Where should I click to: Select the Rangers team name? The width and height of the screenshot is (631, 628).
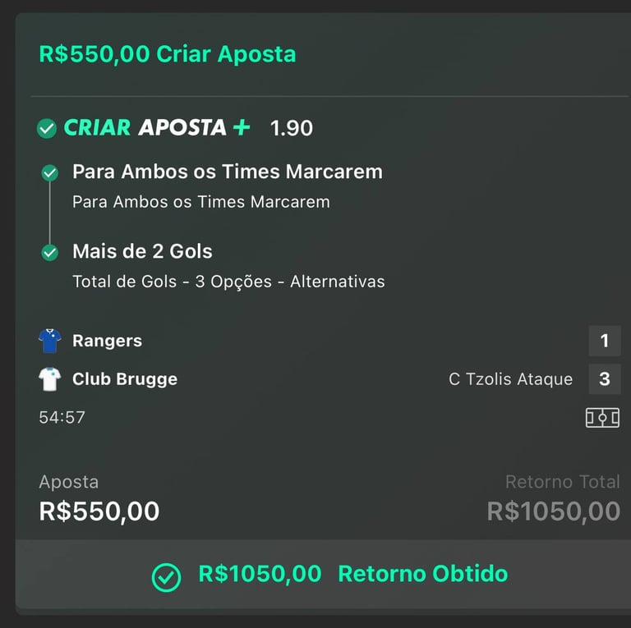click(107, 341)
